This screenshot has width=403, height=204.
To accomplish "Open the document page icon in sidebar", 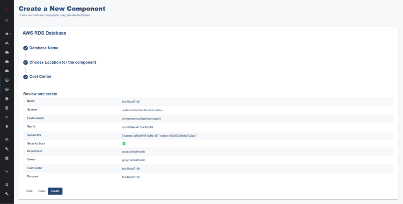I will point(7,108).
